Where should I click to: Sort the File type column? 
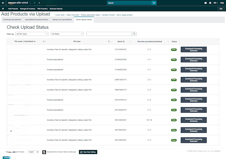109,41
